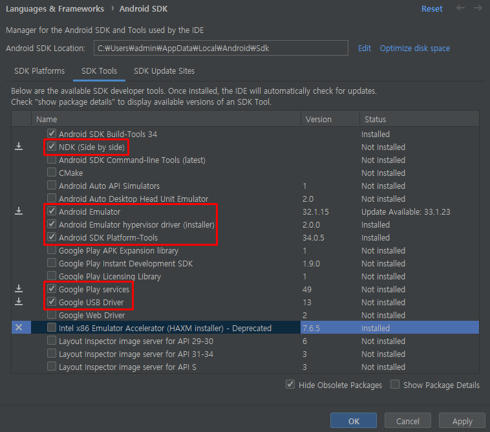Click the download icon beside NDK (Side by side)
The height and width of the screenshot is (432, 490).
tap(19, 146)
